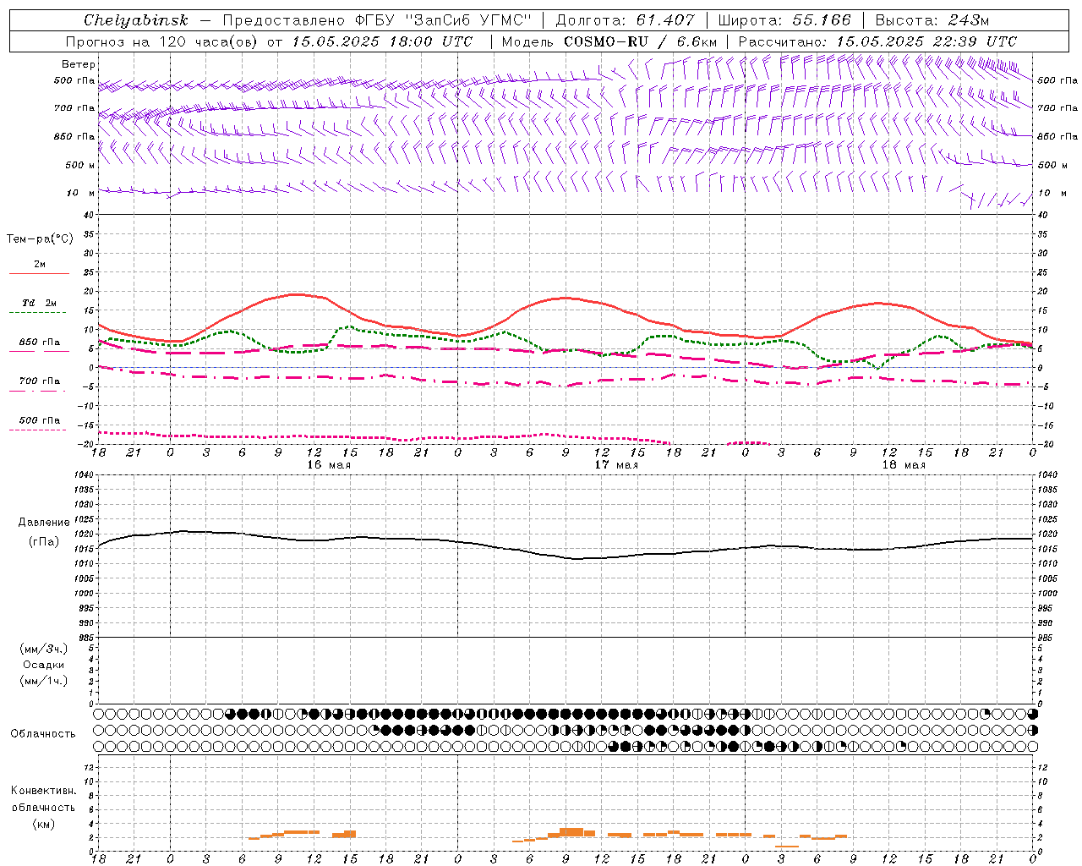1082x866 pixels.
Task: Click the '(мм/3ч.)' precipitation unit label
Action: coord(44,649)
